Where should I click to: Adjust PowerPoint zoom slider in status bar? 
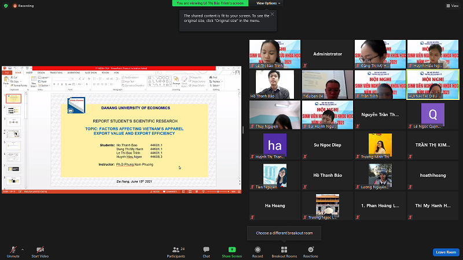click(218, 192)
